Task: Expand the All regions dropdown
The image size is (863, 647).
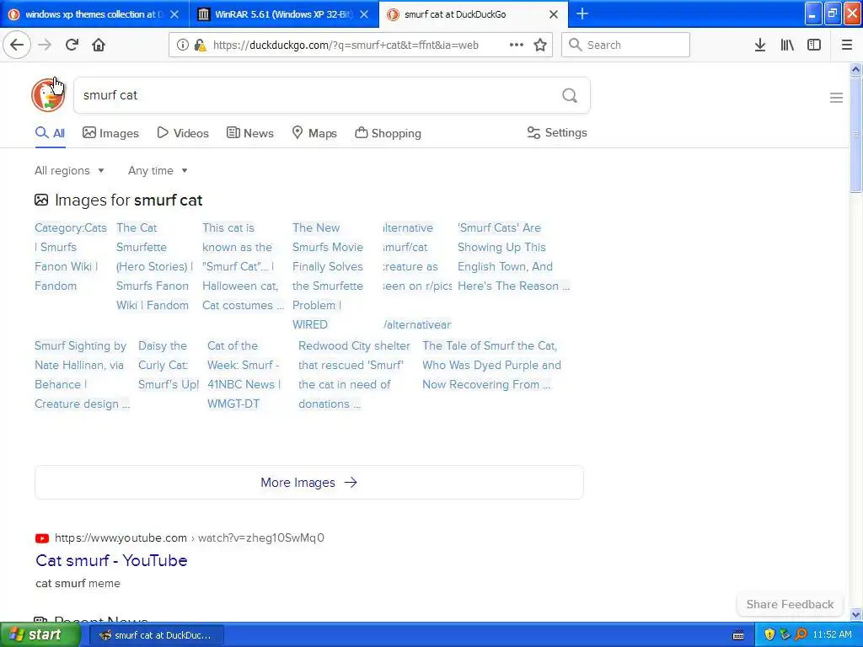Action: (69, 170)
